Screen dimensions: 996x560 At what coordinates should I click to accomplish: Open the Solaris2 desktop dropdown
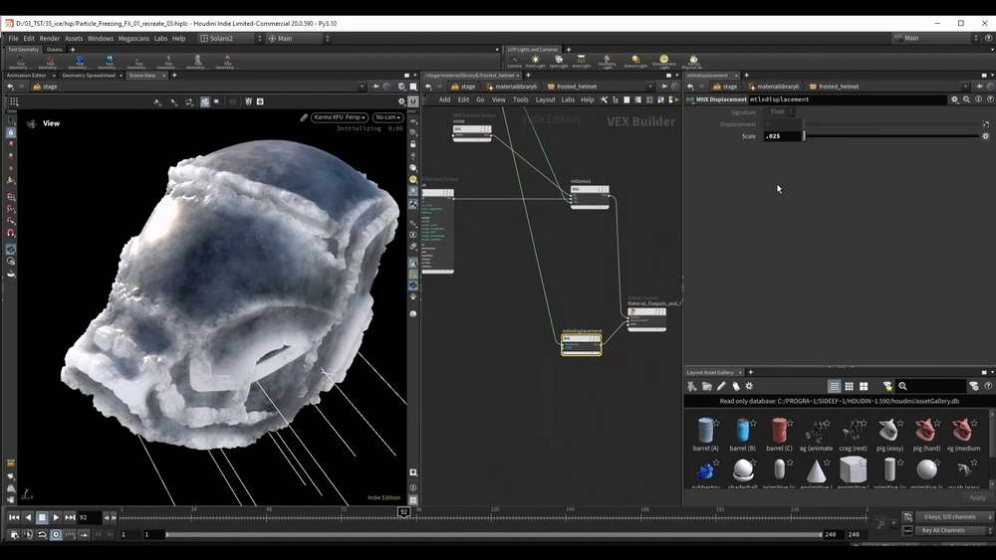230,39
